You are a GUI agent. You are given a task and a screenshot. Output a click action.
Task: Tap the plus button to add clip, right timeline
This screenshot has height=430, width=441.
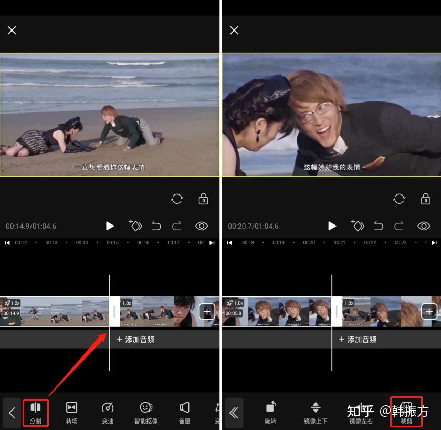tap(429, 311)
